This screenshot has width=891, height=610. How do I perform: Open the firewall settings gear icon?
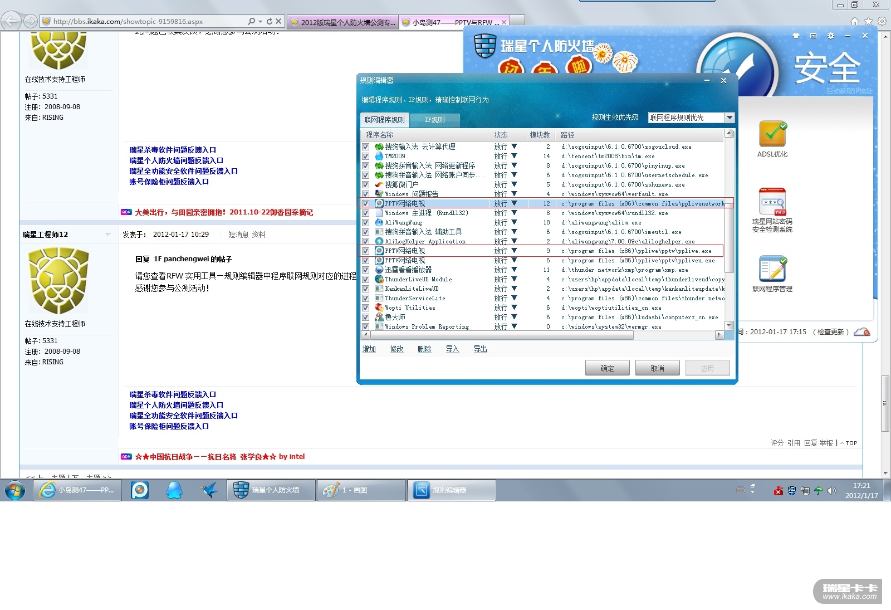click(831, 36)
